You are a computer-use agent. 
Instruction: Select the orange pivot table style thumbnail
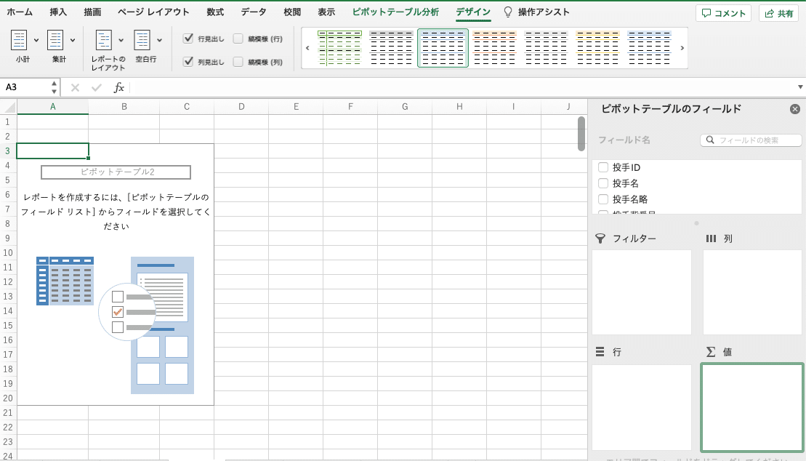494,48
